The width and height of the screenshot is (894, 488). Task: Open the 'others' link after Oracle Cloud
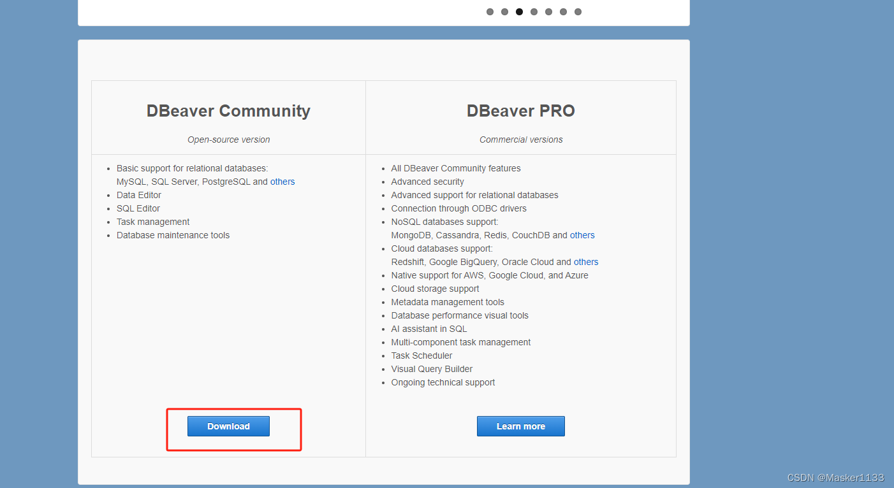586,262
